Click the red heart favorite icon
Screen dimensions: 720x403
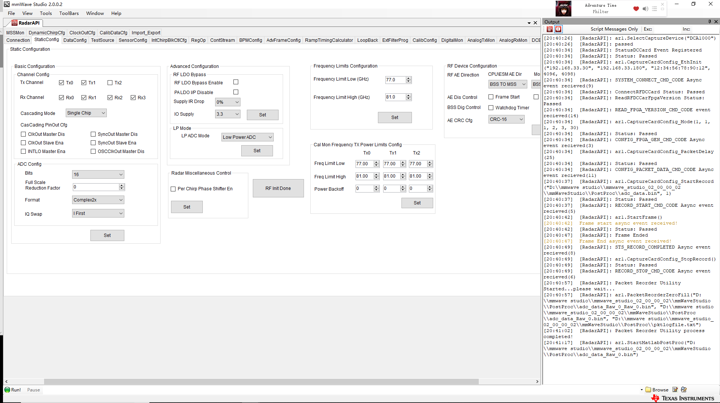pyautogui.click(x=636, y=9)
